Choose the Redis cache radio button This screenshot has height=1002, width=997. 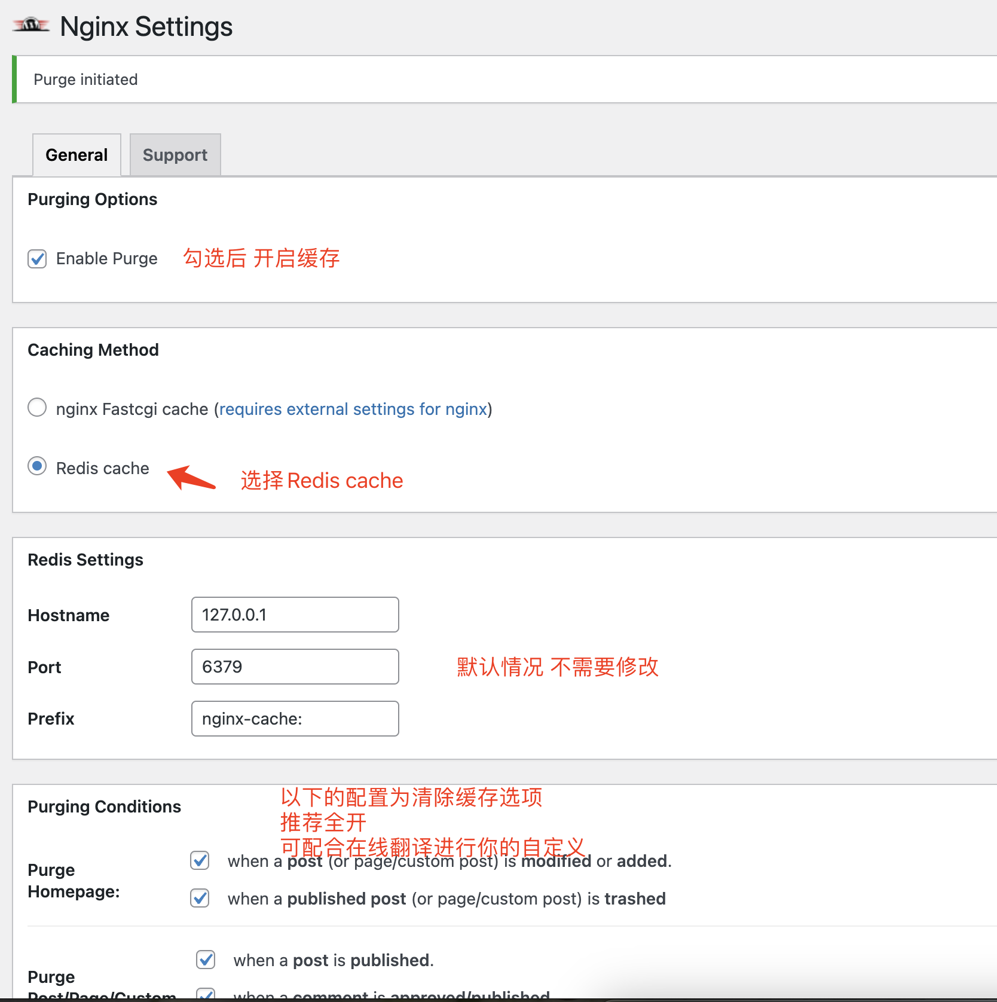click(x=37, y=466)
